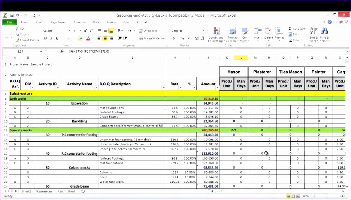Click Normal view icon in status bar
351x200 pixels.
coord(289,196)
